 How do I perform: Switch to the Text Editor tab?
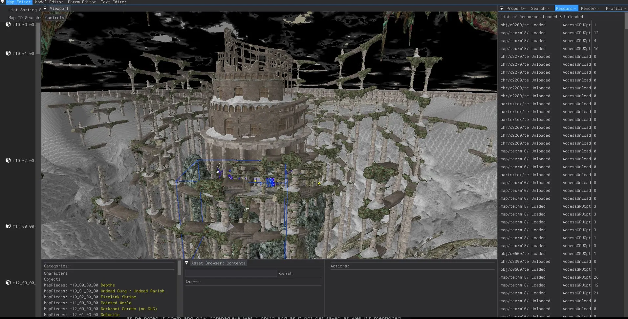[113, 2]
